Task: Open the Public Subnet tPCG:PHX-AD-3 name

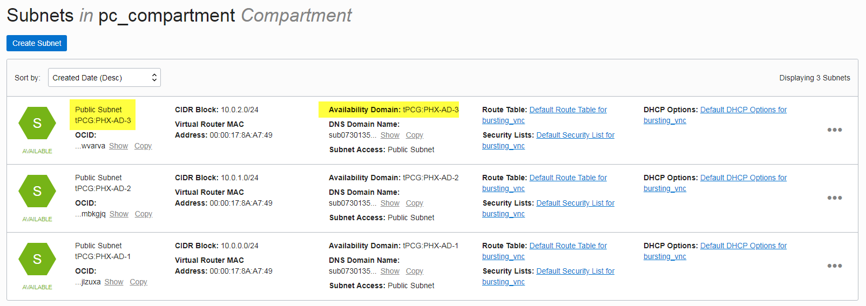Action: (103, 115)
